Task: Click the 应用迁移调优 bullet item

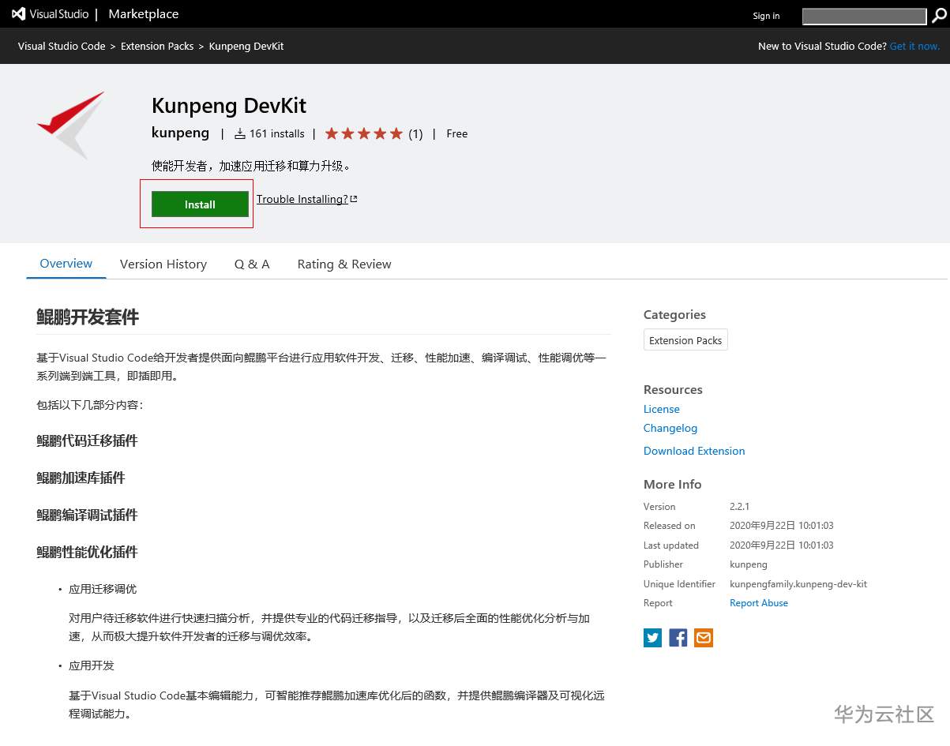Action: (x=103, y=589)
